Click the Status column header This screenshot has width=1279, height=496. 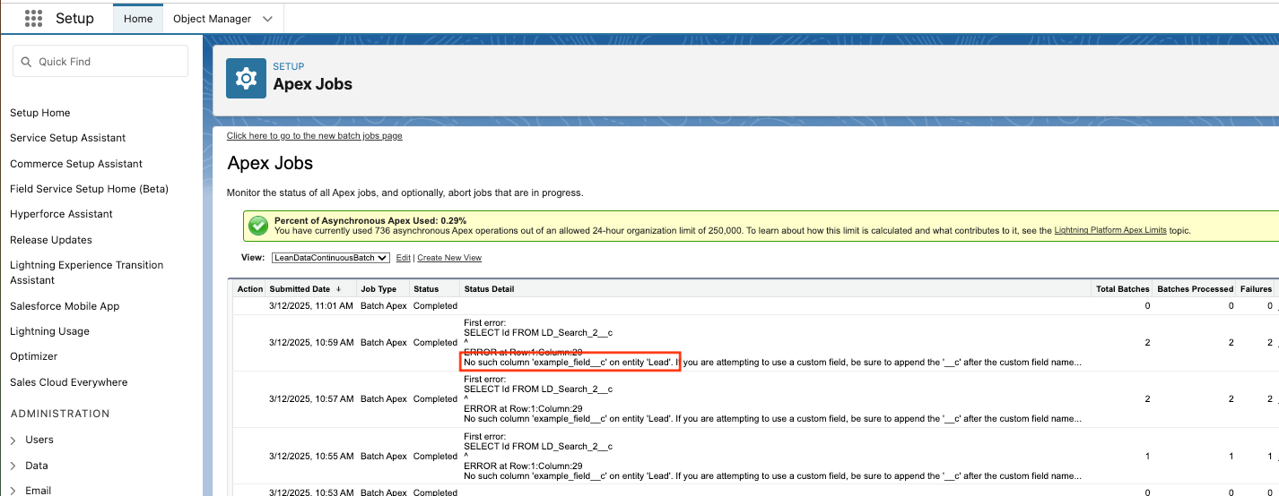click(426, 289)
